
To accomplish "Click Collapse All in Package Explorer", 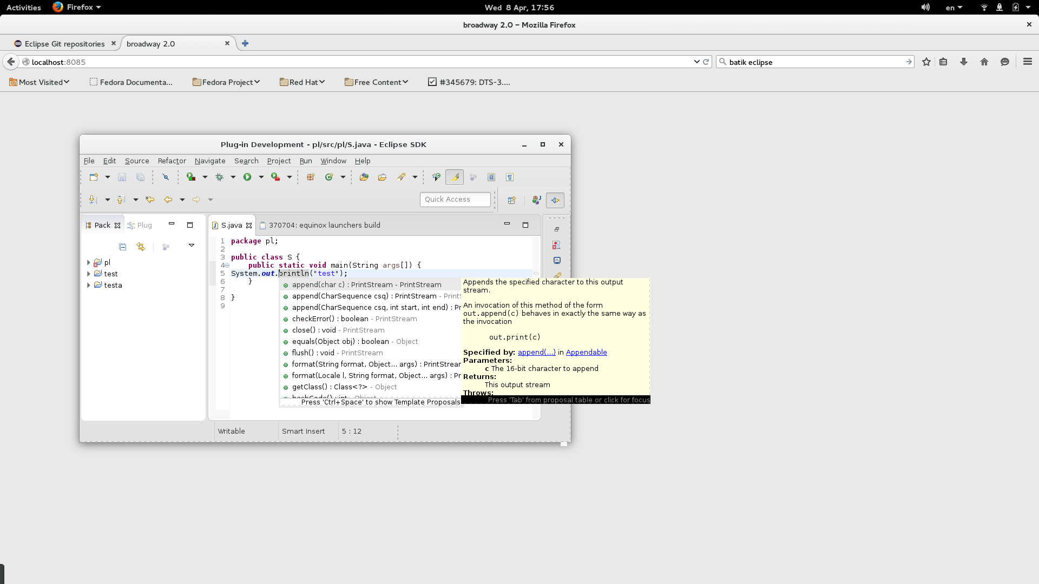I will tap(123, 247).
